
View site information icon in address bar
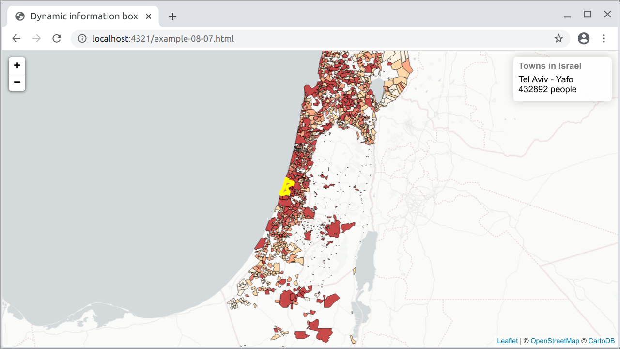pos(82,38)
